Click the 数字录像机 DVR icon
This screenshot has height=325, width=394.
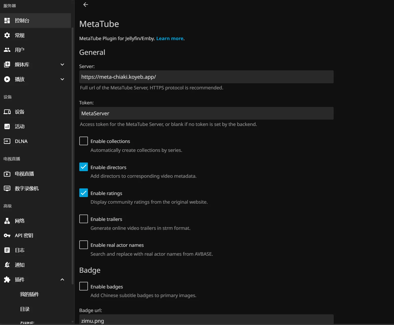7,188
